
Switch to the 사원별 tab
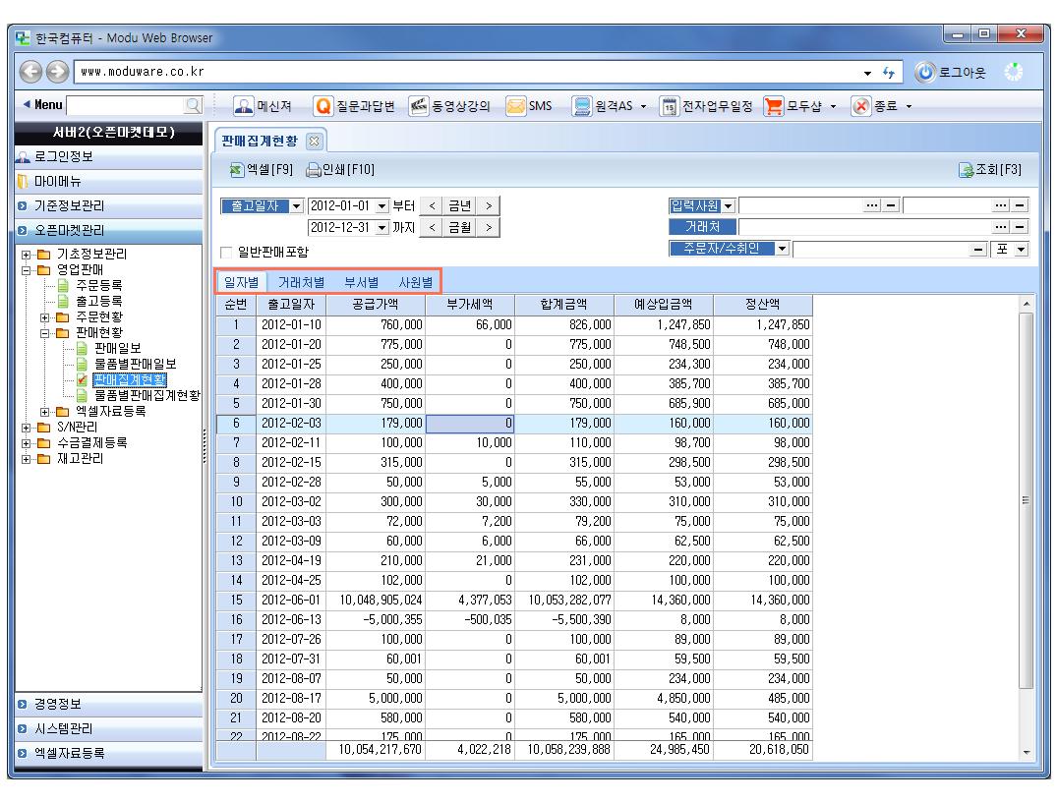point(415,281)
